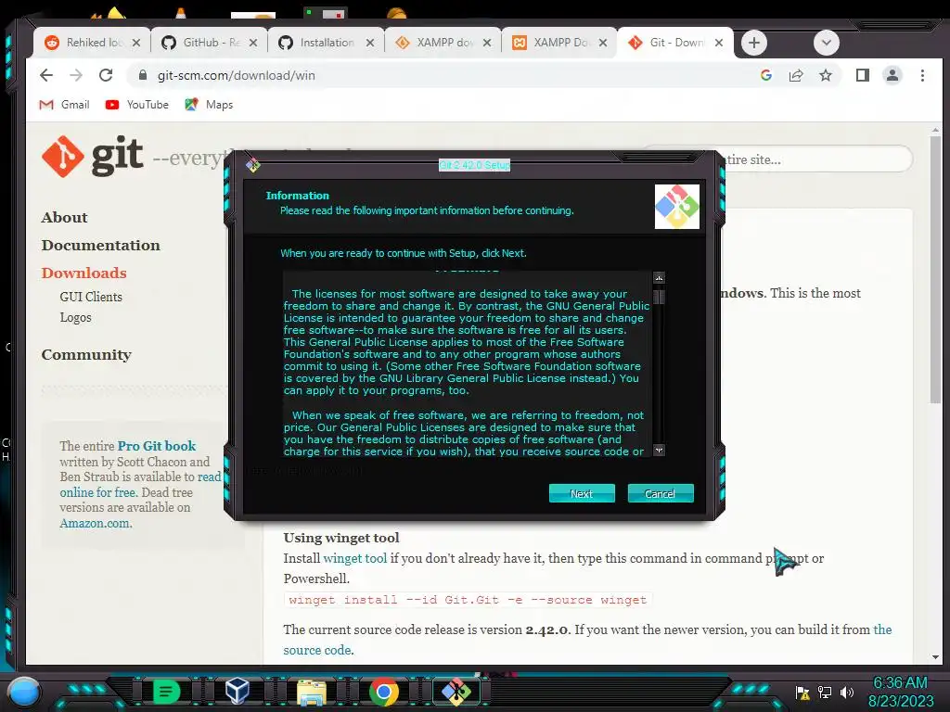
Task: Open Chrome from the taskbar
Action: (383, 692)
